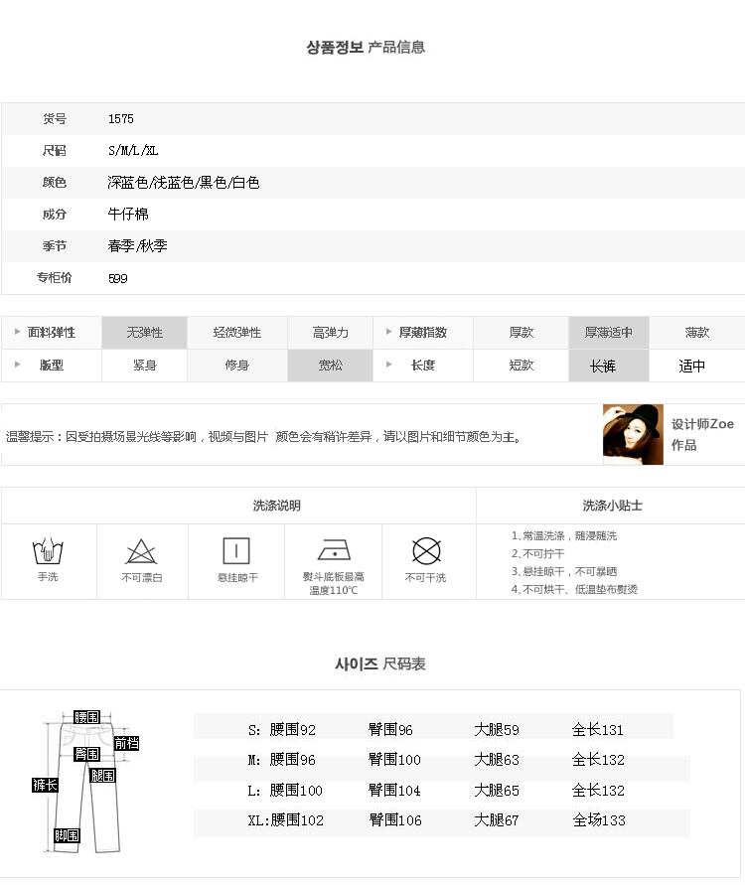Viewport: 745px width, 885px height.
Task: Click the counter price value 599
Action: coord(118,278)
